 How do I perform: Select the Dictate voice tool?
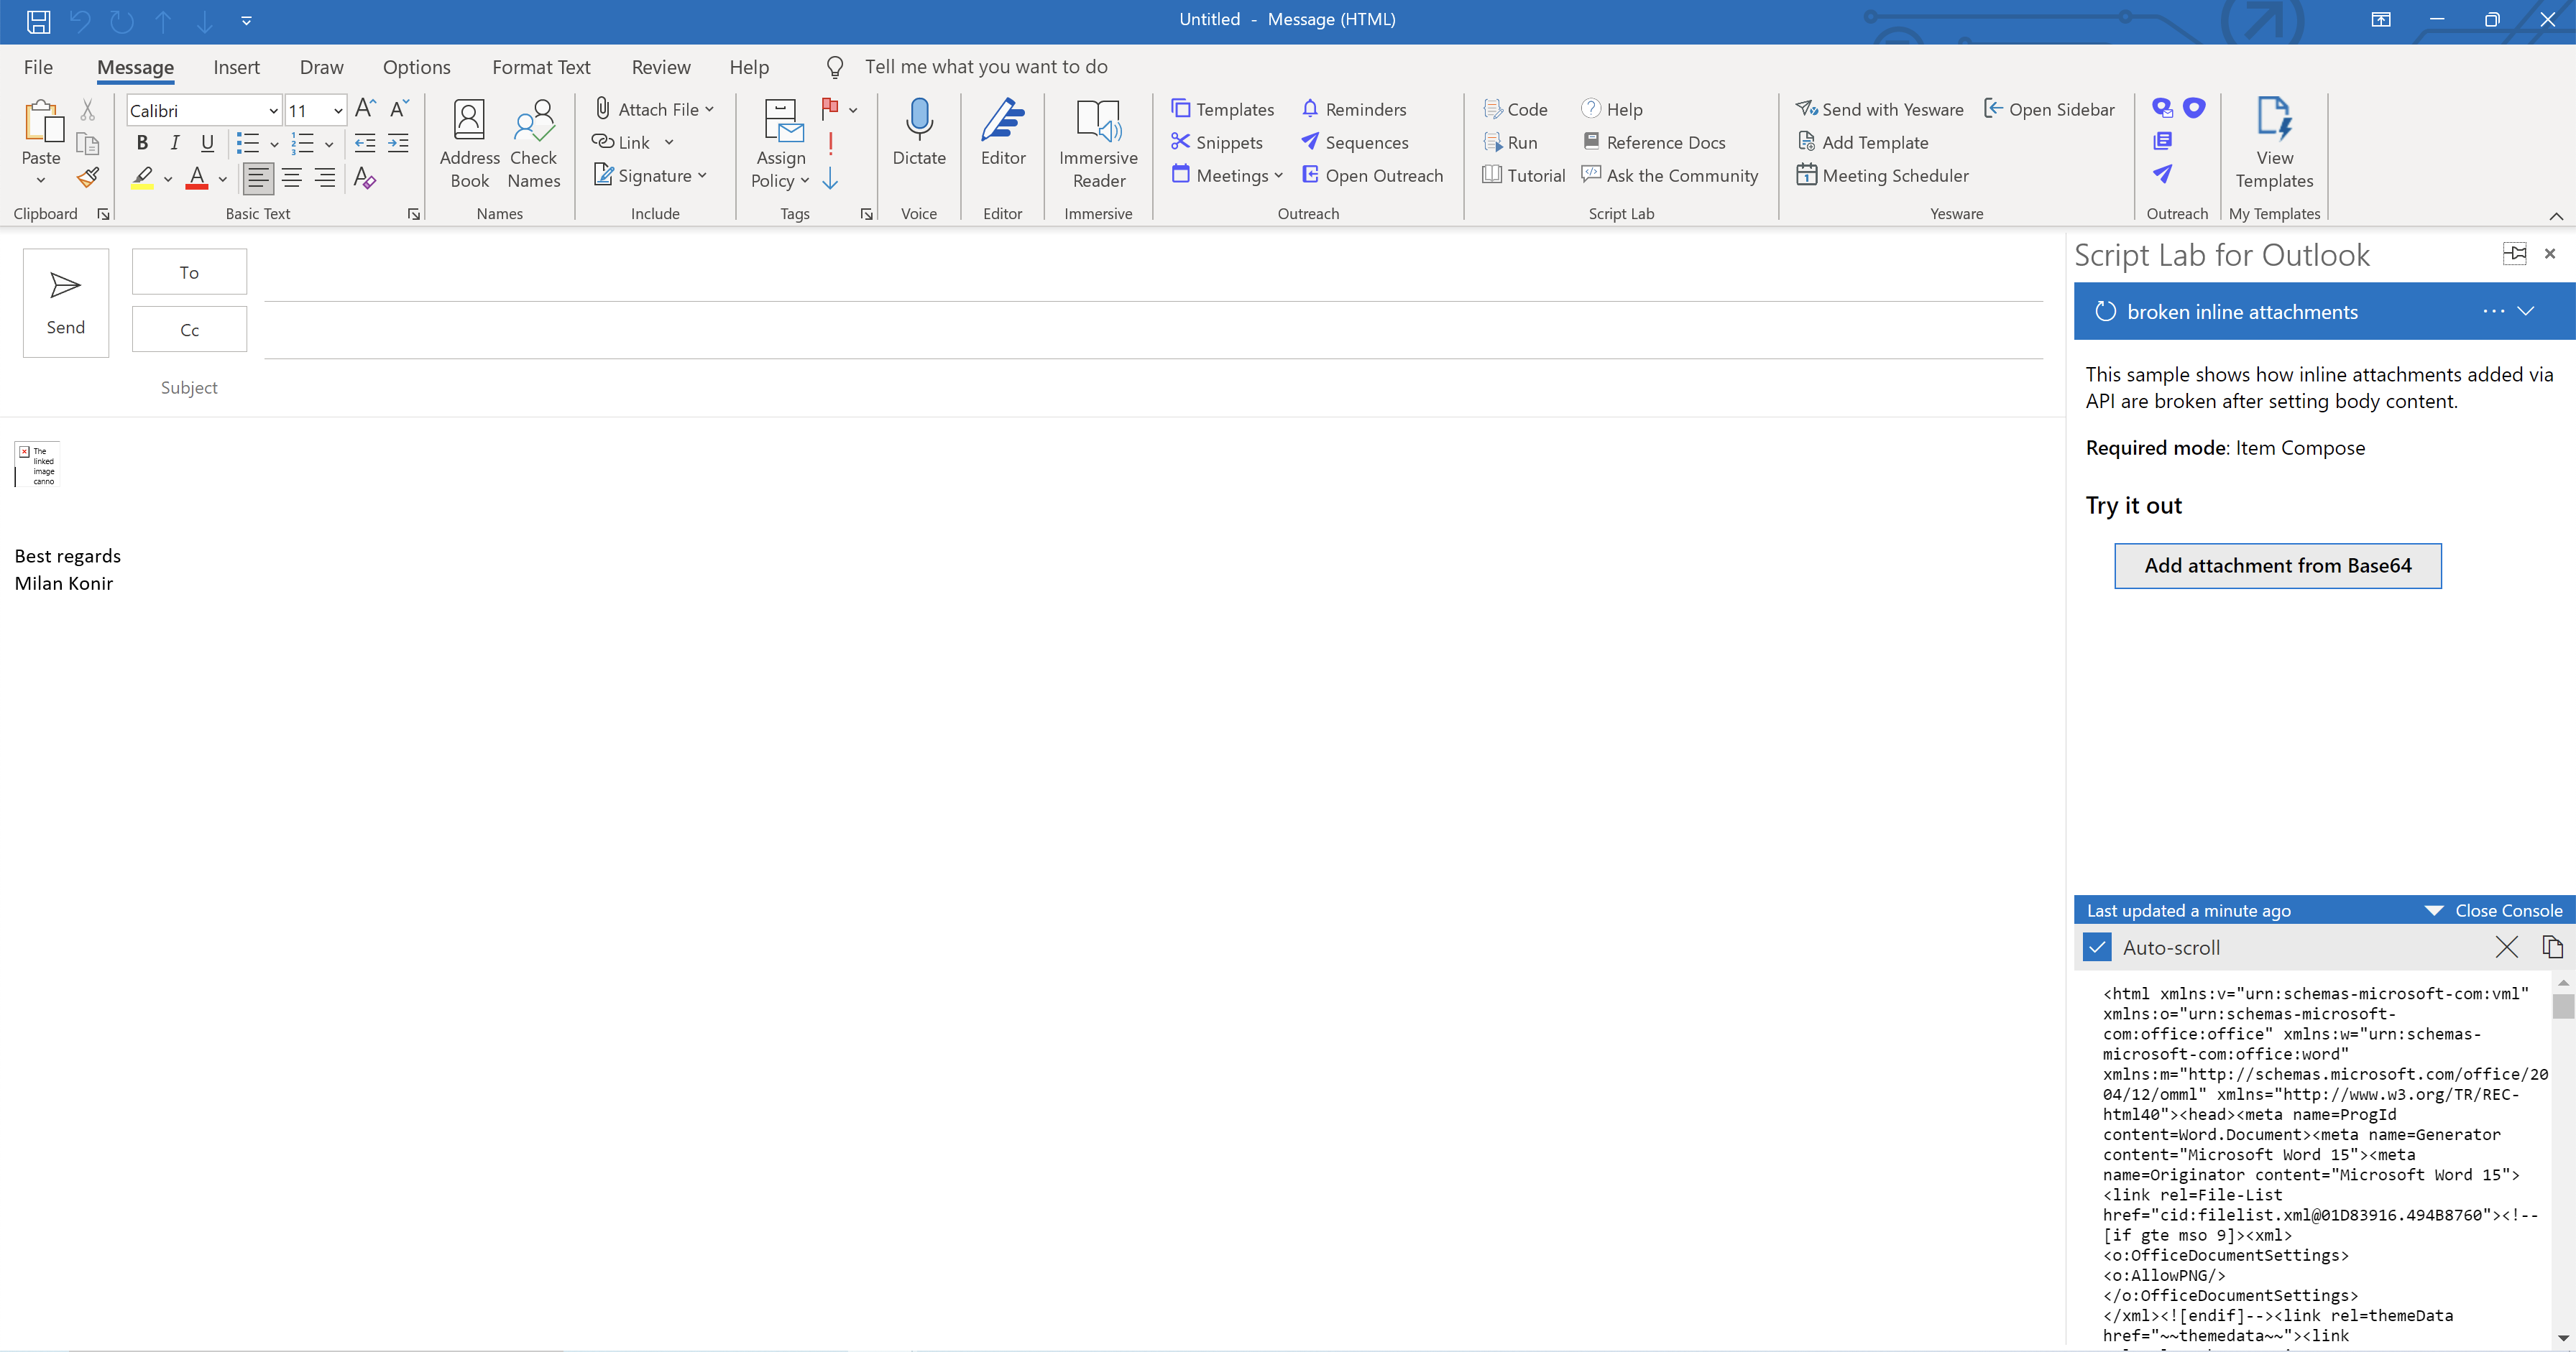click(x=919, y=140)
